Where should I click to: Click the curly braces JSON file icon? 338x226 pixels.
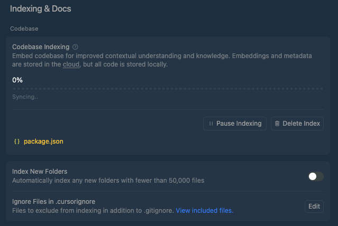(x=17, y=142)
